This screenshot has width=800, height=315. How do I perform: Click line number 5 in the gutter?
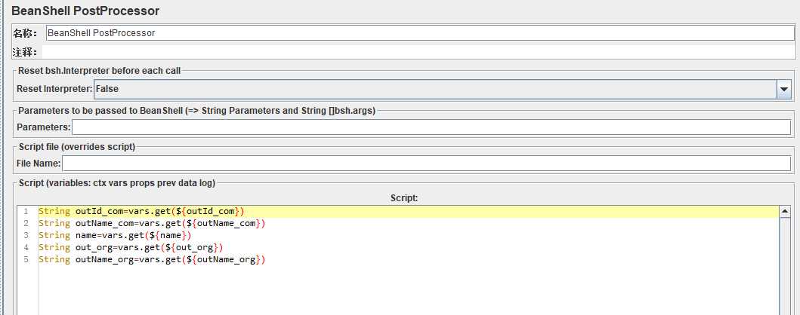(26, 259)
